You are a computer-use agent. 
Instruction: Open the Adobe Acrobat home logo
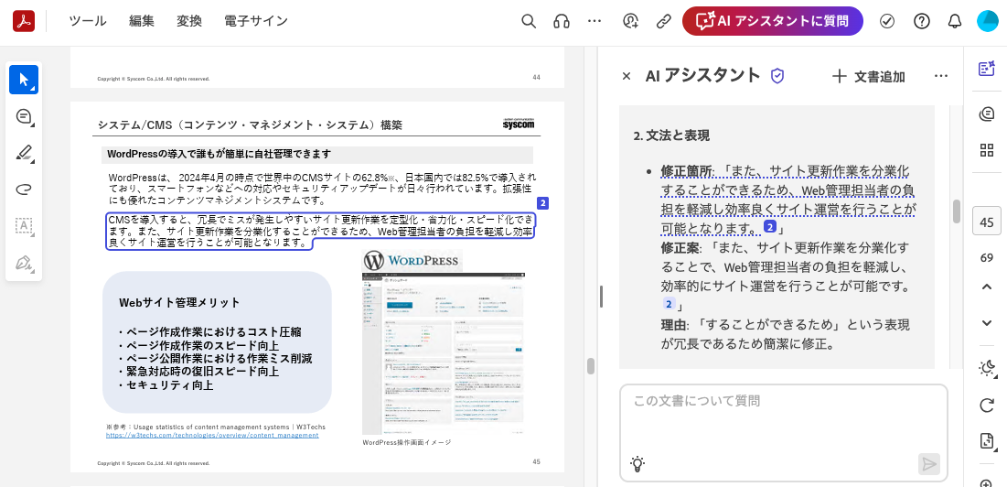(x=24, y=21)
